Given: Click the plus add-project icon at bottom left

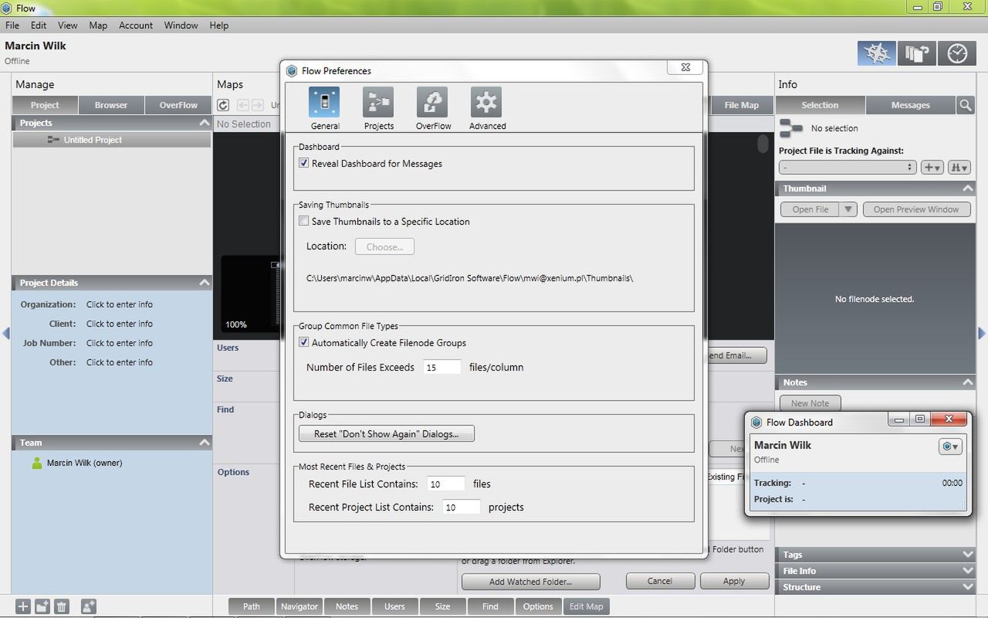Looking at the screenshot, I should (23, 606).
